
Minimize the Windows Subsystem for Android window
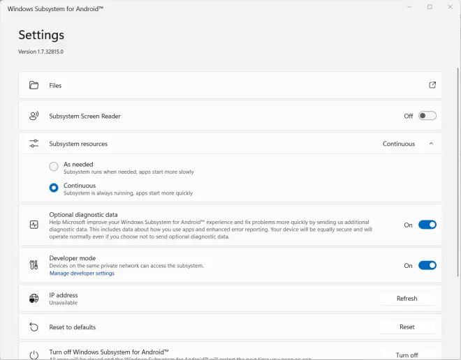[409, 7]
